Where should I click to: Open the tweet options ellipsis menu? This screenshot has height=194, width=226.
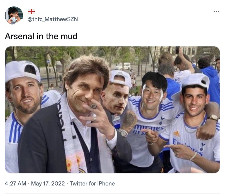216,11
